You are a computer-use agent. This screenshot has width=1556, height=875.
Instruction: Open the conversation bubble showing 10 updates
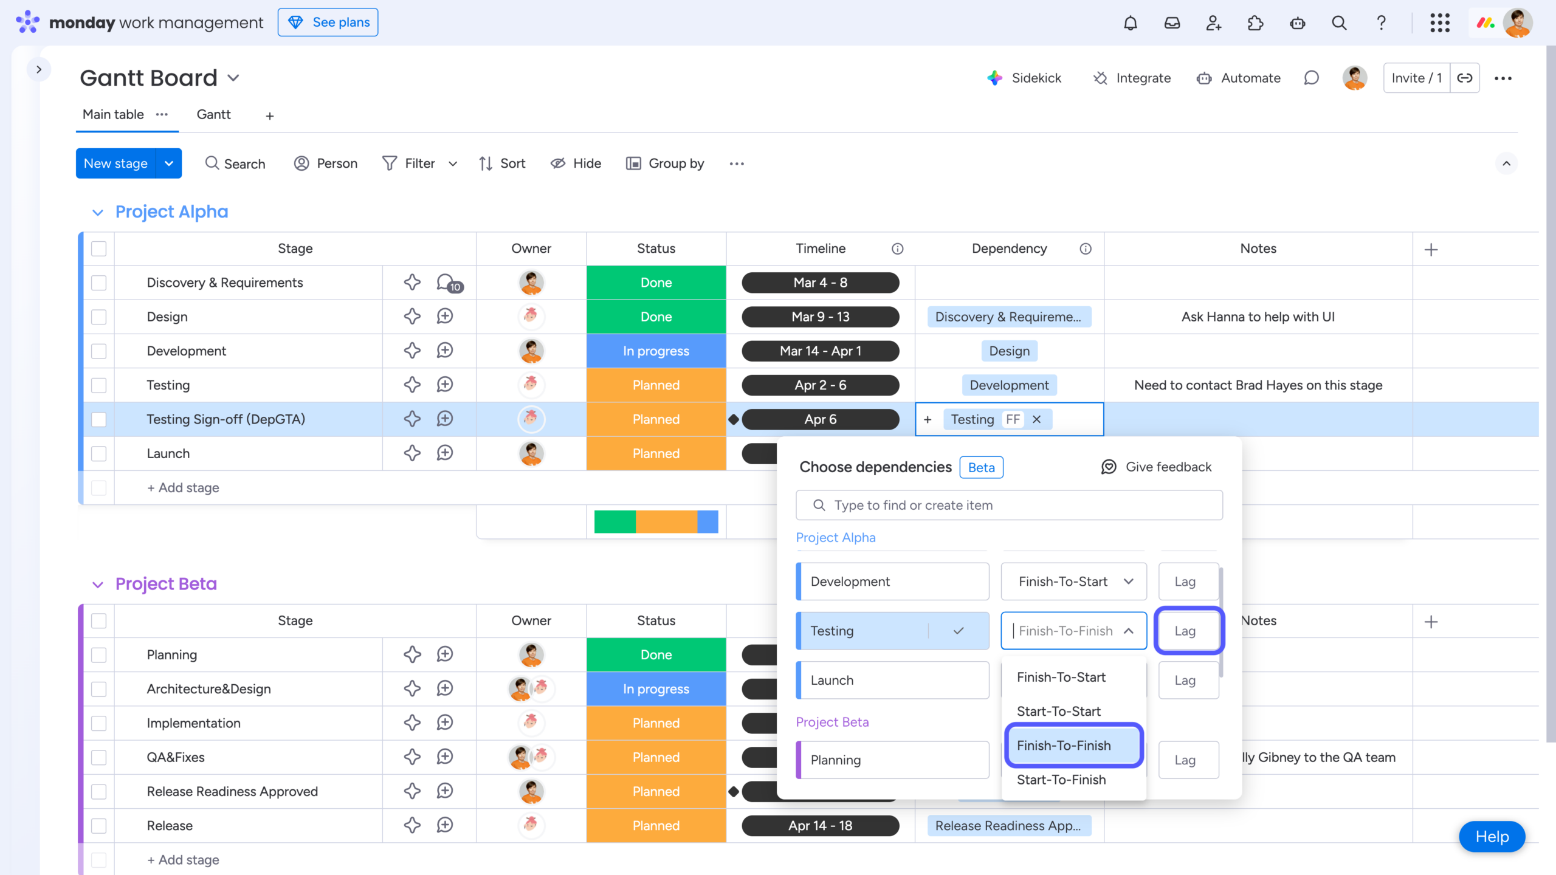pos(444,282)
